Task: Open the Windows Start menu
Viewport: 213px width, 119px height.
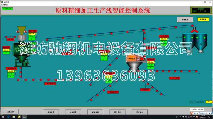Action: (3, 117)
